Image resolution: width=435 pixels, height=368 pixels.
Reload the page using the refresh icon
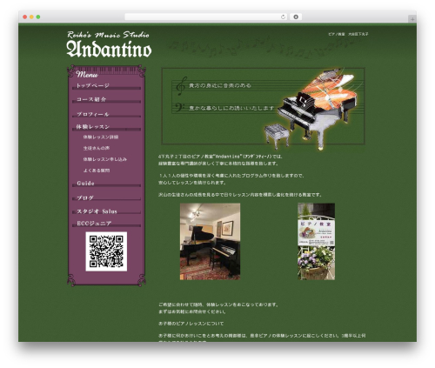[283, 17]
